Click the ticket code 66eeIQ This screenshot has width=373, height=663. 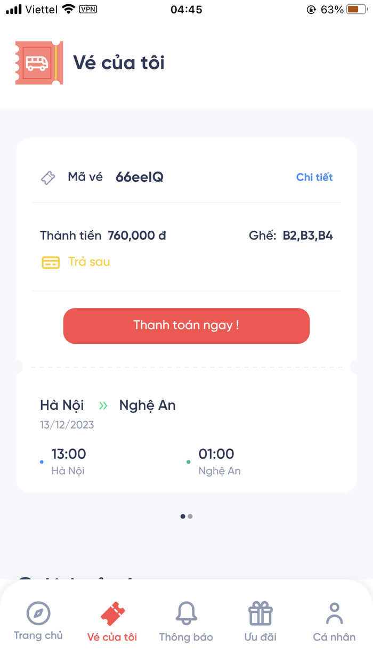coord(140,177)
